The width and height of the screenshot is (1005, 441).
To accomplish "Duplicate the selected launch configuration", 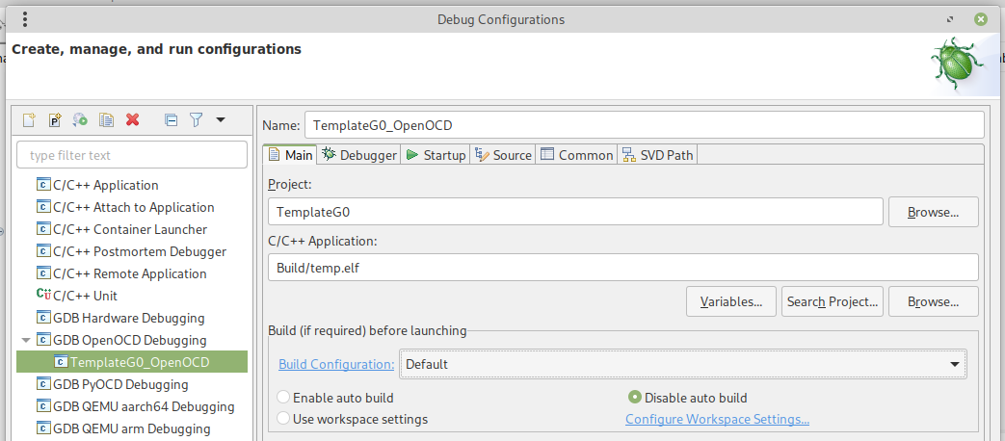I will pos(107,120).
